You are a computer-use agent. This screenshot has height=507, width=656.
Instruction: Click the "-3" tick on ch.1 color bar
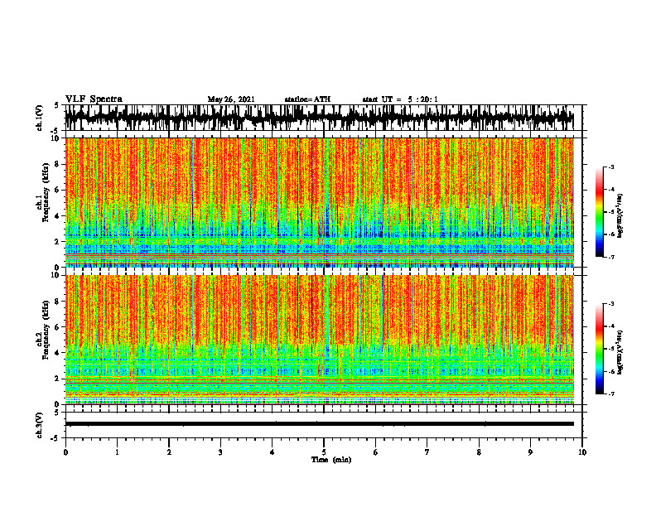(611, 167)
